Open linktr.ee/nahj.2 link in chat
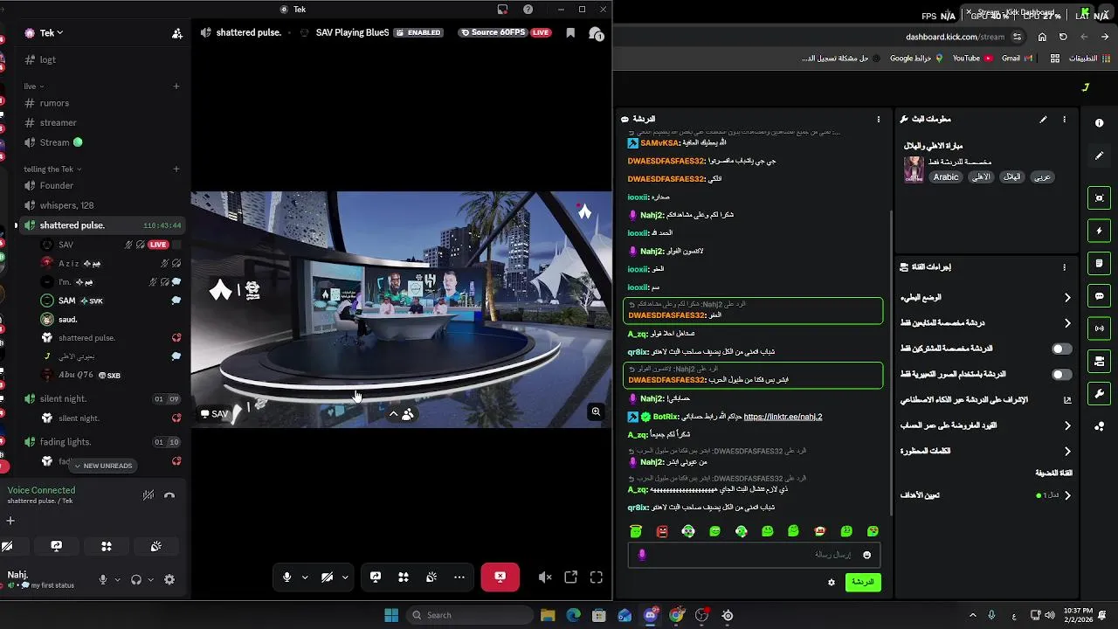Screen dimensions: 1118x629 (783, 417)
